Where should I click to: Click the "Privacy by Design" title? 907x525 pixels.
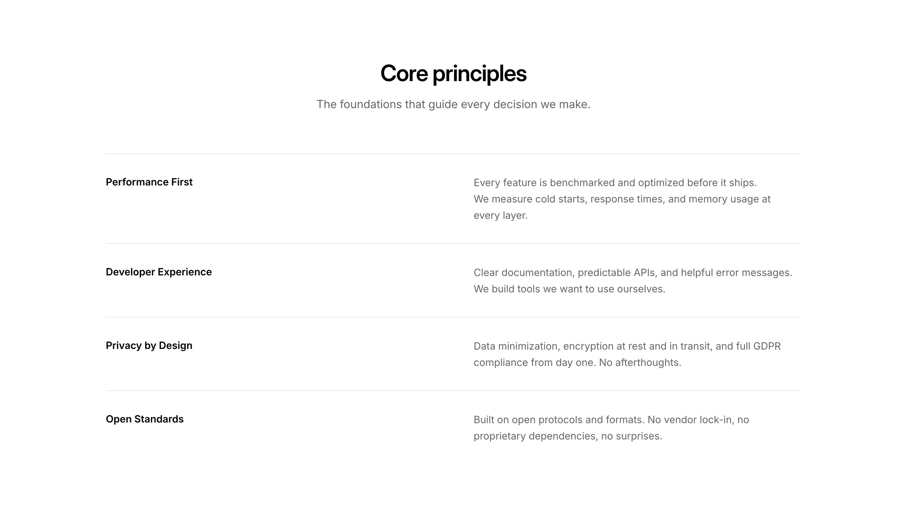(x=149, y=346)
